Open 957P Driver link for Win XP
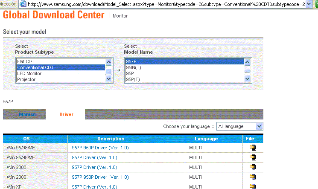 tap(94, 186)
